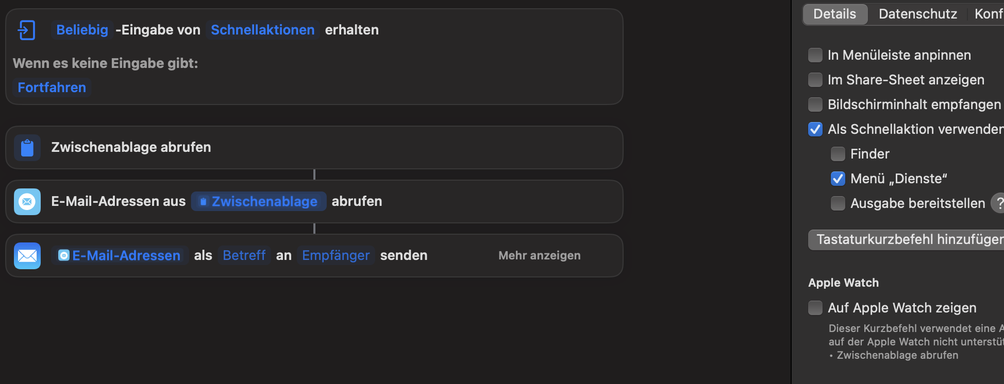Switch to the Datenschutz tab

[917, 14]
